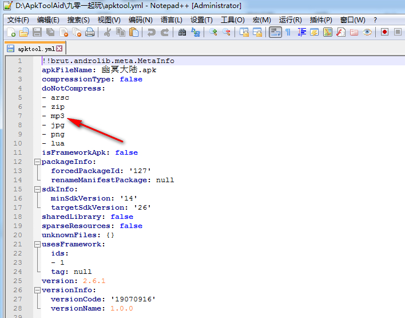
Task: Copy selection with toolbar Copy icon
Action: [120, 32]
